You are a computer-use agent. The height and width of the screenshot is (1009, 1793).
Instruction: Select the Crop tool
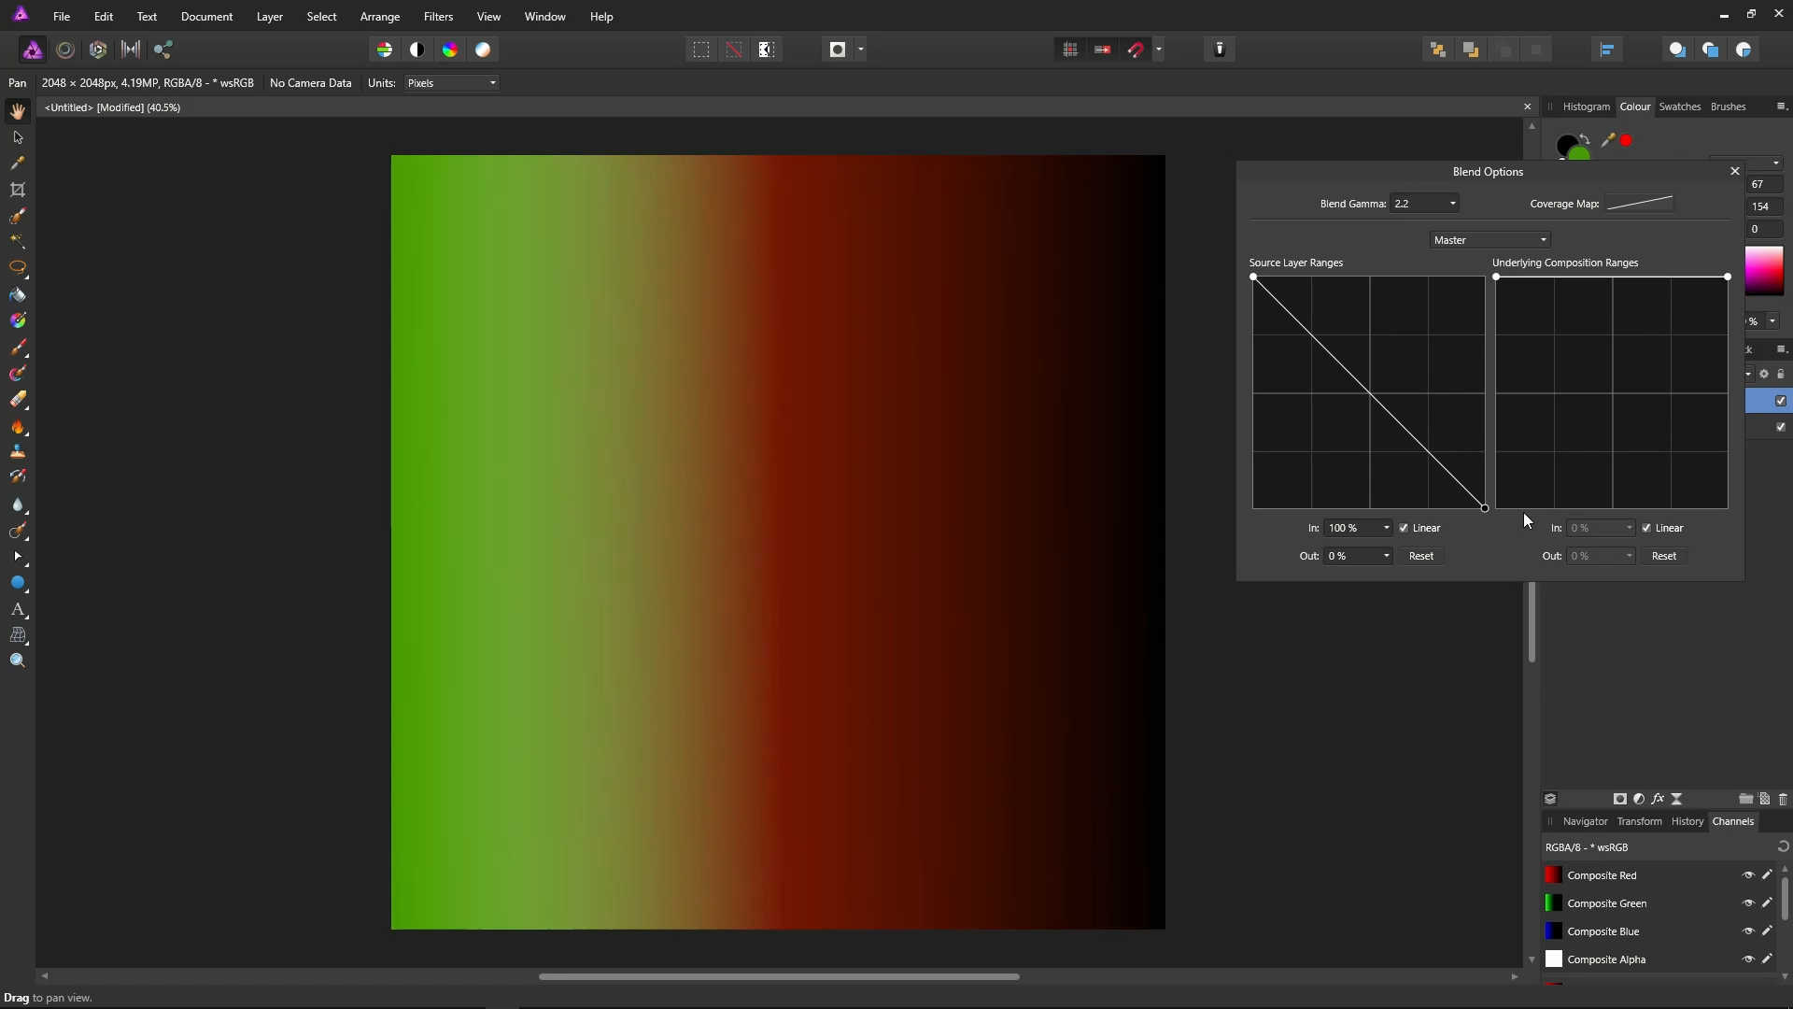click(18, 190)
